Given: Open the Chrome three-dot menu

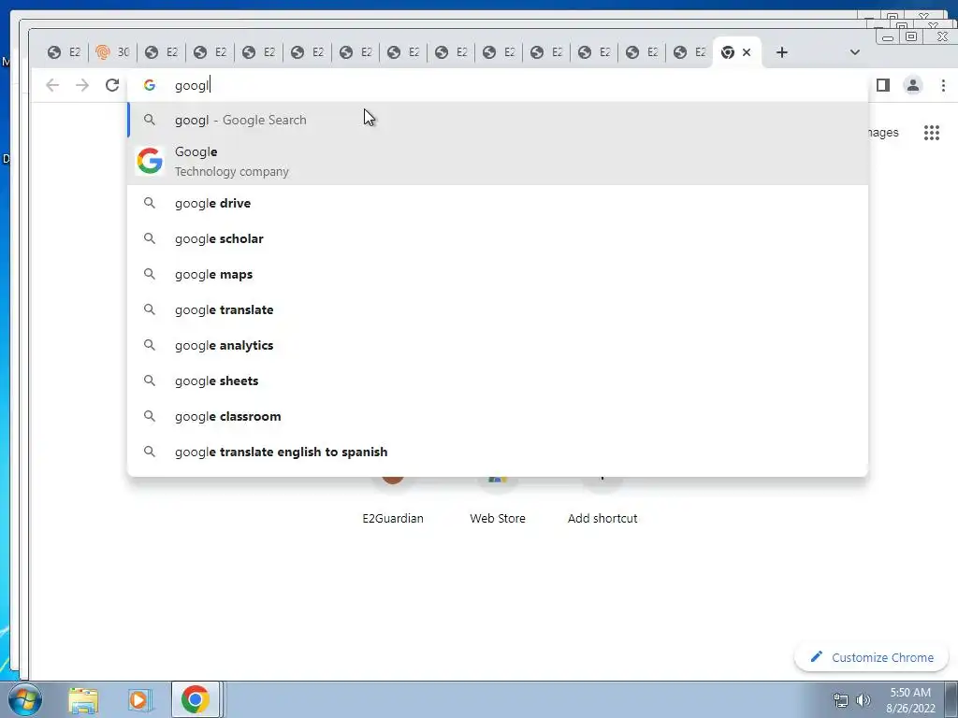Looking at the screenshot, I should pyautogui.click(x=943, y=85).
